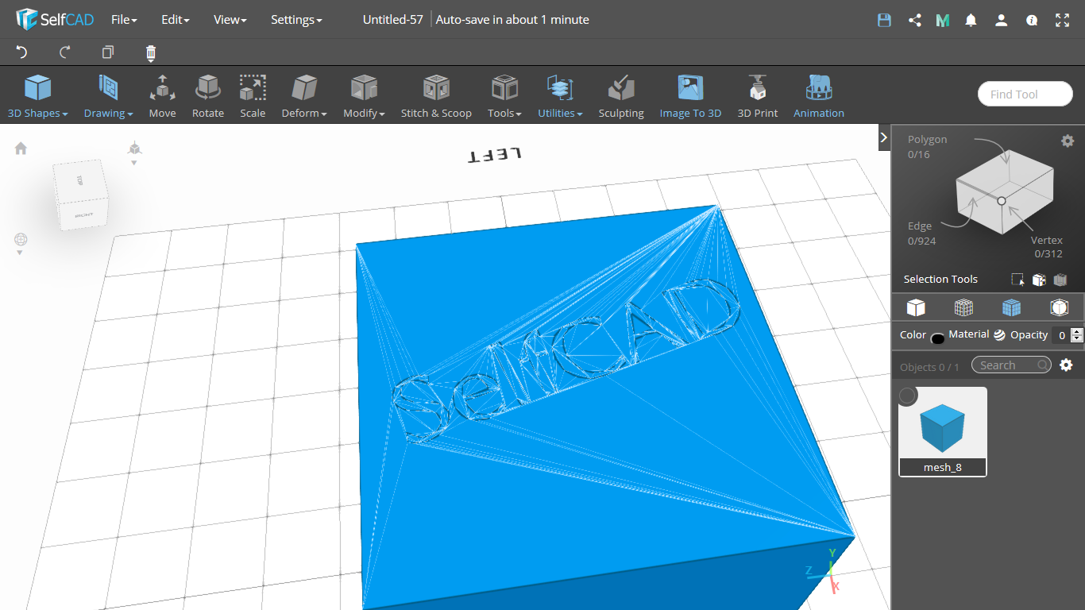Open the 3D Print tool
The width and height of the screenshot is (1085, 610).
(x=758, y=96)
